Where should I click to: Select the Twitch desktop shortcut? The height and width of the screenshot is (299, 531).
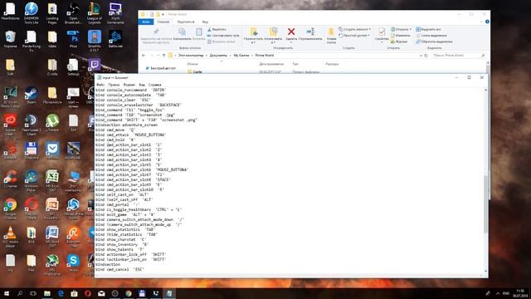[94, 65]
